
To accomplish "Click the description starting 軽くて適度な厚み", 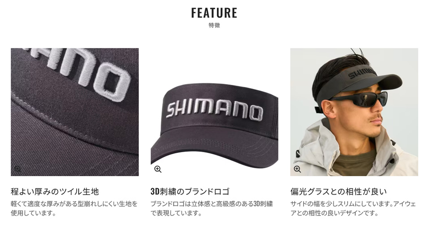I will point(74,208).
